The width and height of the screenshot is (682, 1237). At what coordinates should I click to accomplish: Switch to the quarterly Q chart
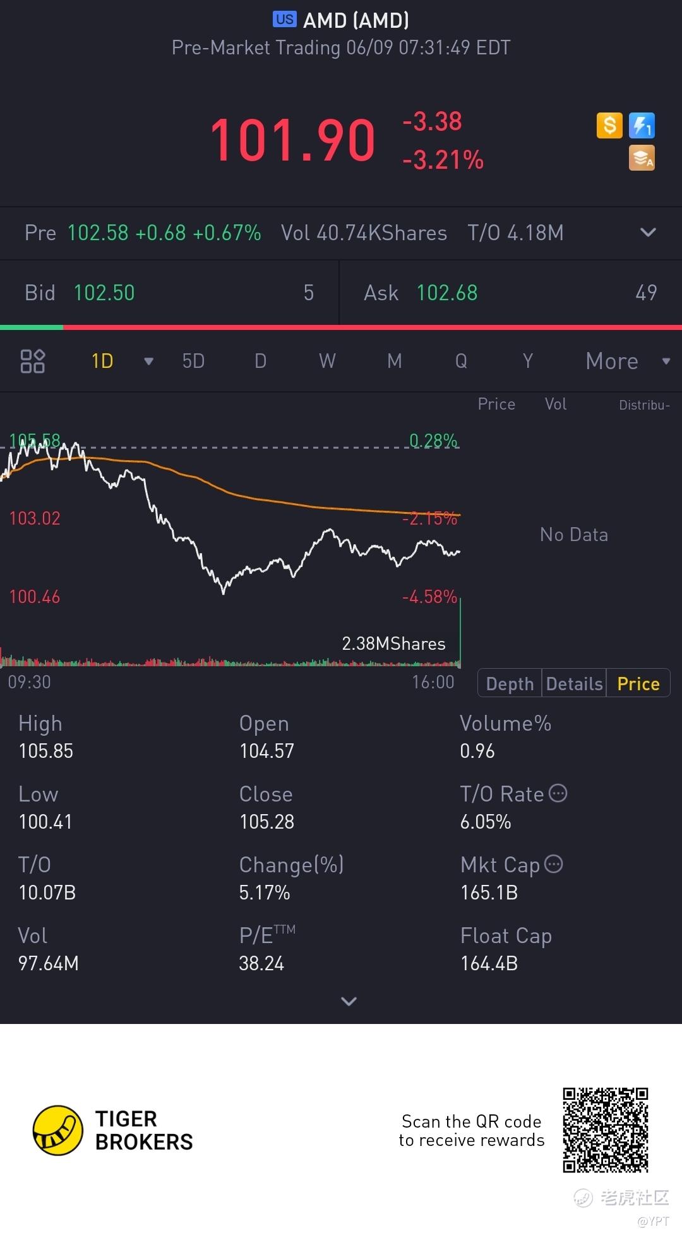462,362
